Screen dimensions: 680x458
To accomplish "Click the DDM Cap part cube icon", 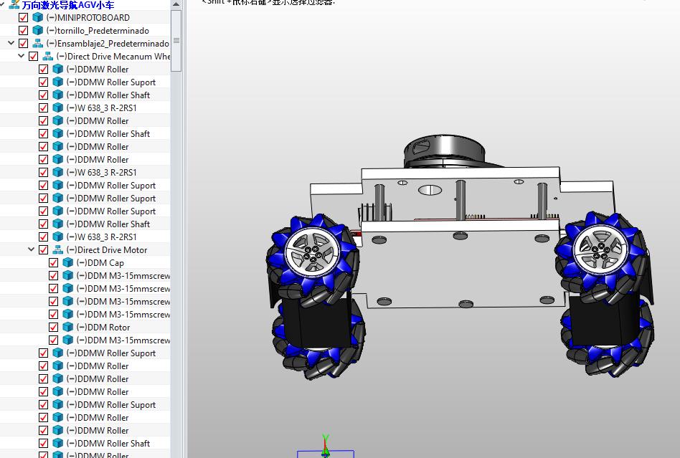I will (x=67, y=262).
